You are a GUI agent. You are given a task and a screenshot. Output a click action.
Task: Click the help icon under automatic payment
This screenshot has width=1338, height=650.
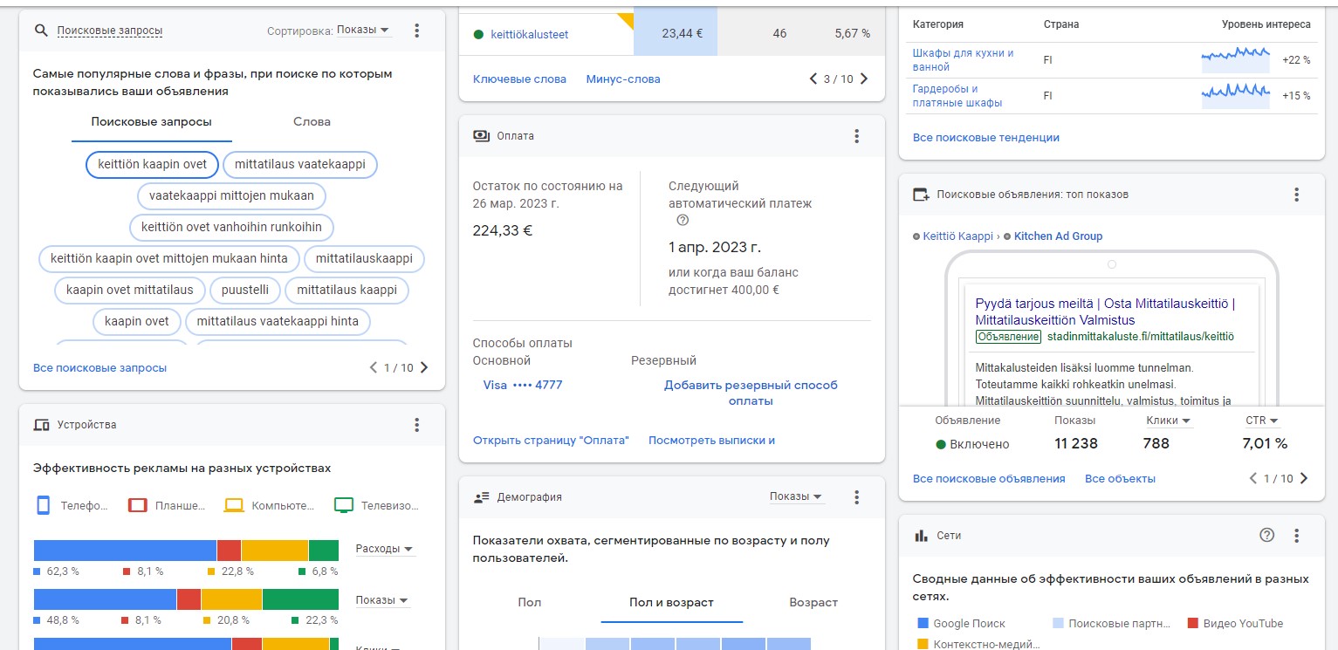tap(683, 220)
